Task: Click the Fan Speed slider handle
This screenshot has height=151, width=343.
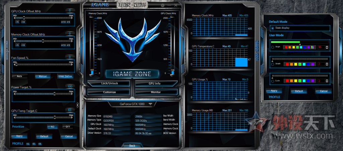Action: pyautogui.click(x=16, y=64)
